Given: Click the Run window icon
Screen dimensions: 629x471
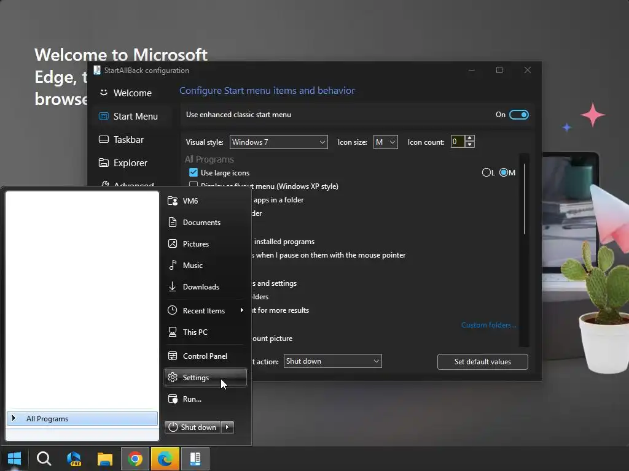Looking at the screenshot, I should pyautogui.click(x=173, y=399).
